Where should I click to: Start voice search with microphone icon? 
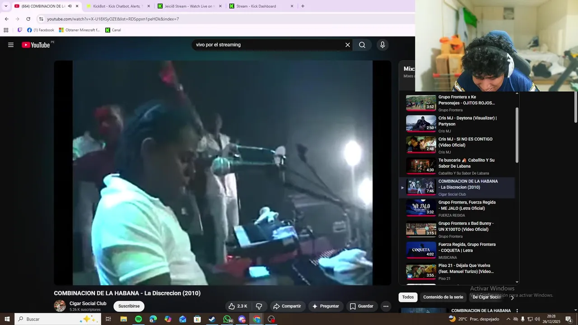(382, 45)
